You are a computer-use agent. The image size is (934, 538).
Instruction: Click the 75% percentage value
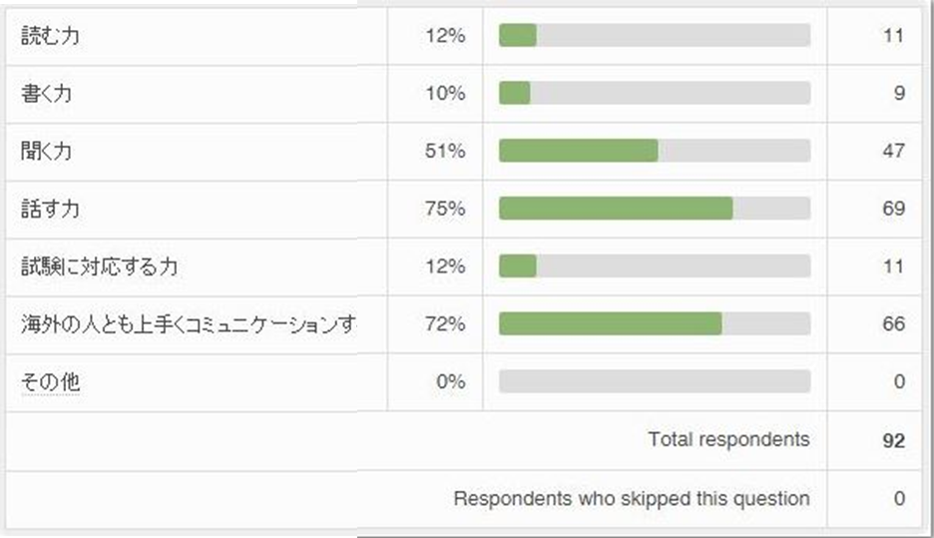click(x=444, y=210)
